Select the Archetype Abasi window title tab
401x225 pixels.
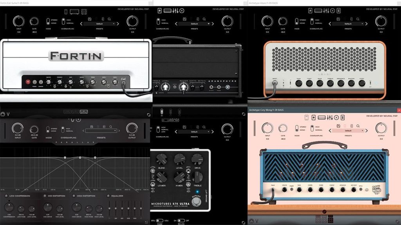click(264, 3)
